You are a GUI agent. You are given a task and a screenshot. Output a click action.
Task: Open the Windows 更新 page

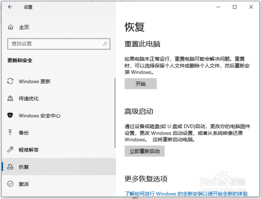point(59,81)
